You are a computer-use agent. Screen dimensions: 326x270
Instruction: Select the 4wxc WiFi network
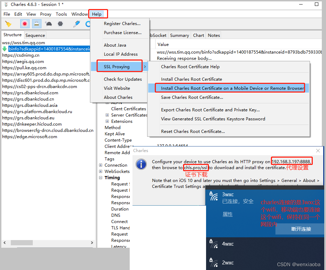[x=265, y=244]
